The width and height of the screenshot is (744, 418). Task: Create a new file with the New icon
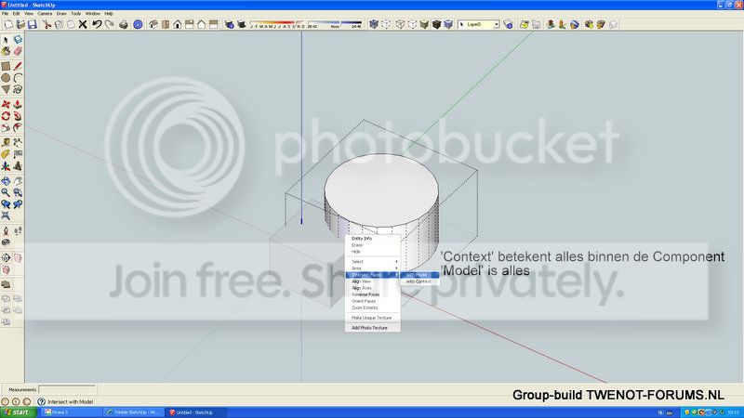point(8,24)
